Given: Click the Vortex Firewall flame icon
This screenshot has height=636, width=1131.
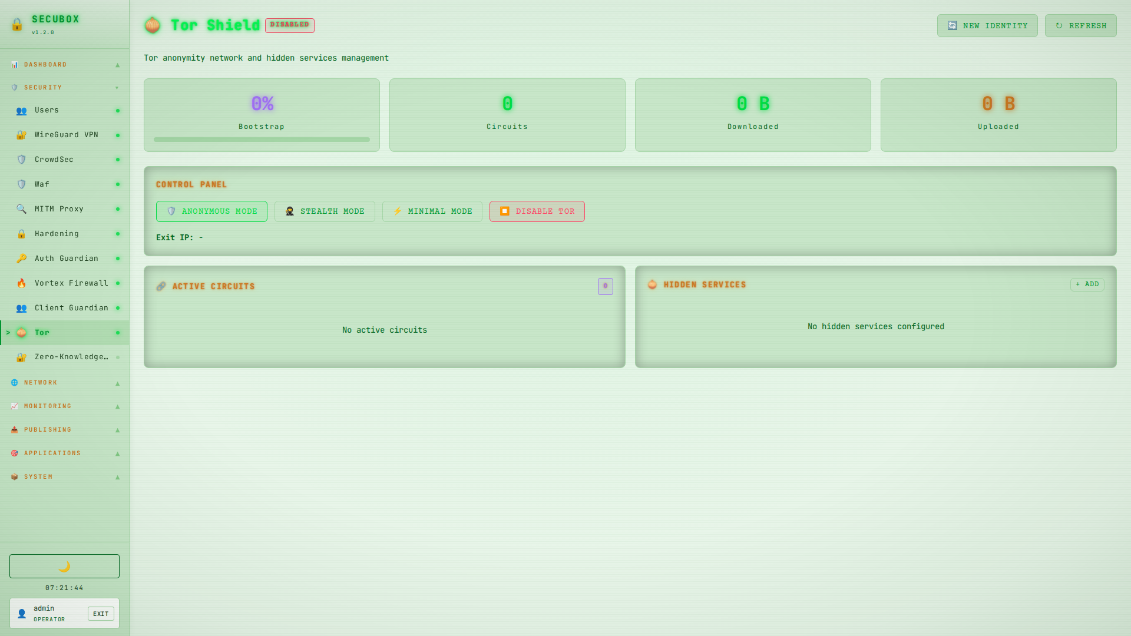Looking at the screenshot, I should point(21,283).
